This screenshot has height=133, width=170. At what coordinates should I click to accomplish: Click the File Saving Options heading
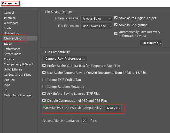coord(59,12)
